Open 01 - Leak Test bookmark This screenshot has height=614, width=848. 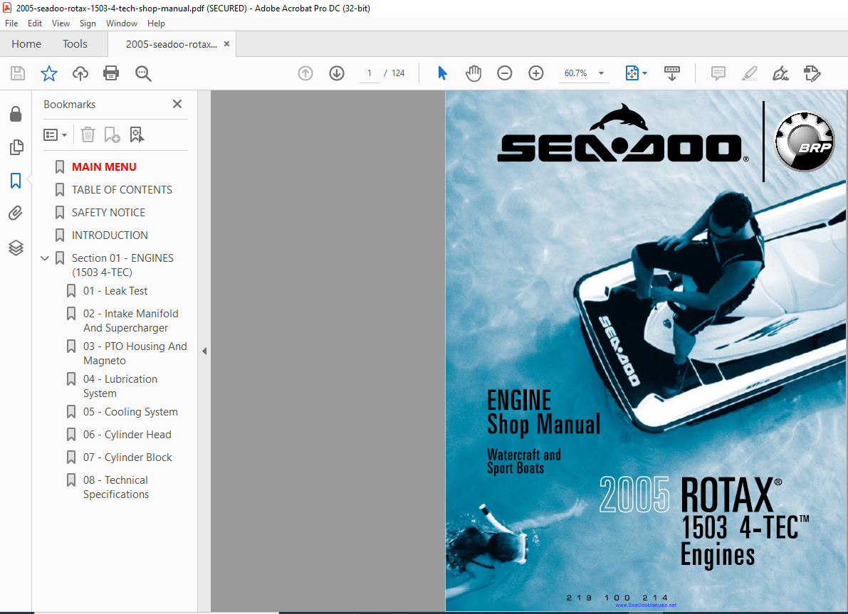[x=115, y=291]
